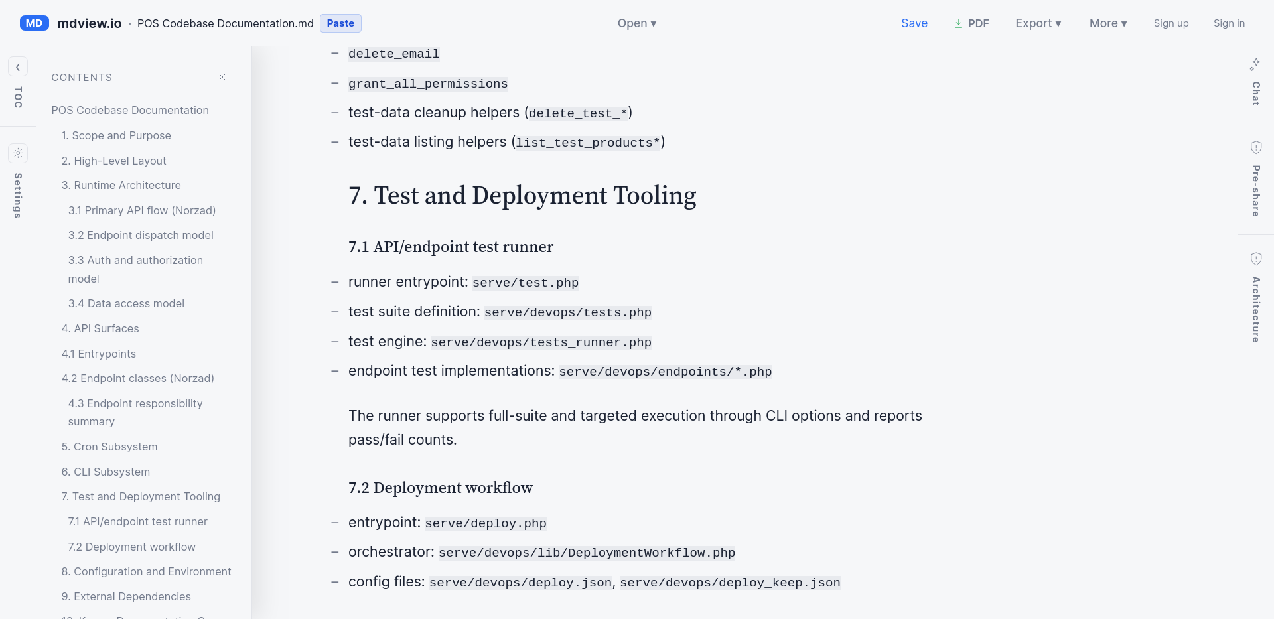Screen dimensions: 1274x619
Task: Click the serve/devops/deploy_keep.json code snippet
Action: [730, 583]
